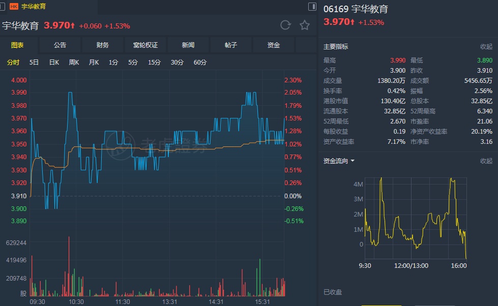Open the 图表 tab

point(17,45)
